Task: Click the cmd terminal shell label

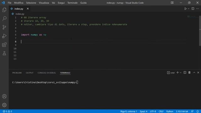Action: pyautogui.click(x=171, y=73)
